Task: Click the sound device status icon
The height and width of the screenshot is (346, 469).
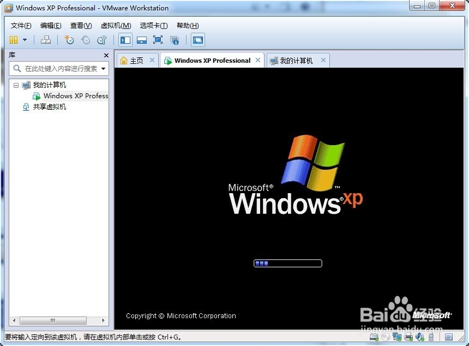Action: 420,337
